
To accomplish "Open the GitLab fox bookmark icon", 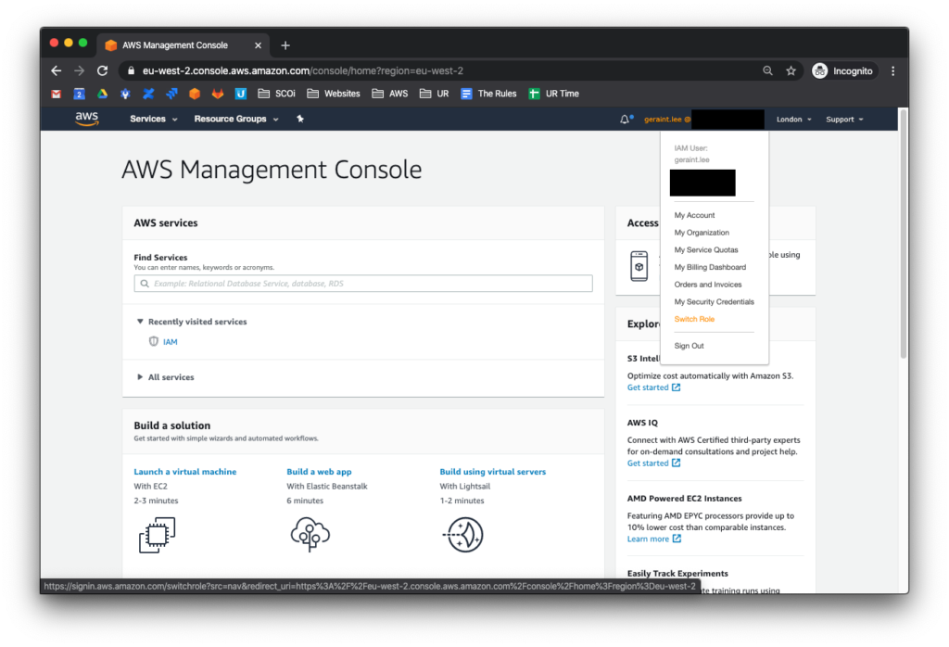I will click(217, 94).
